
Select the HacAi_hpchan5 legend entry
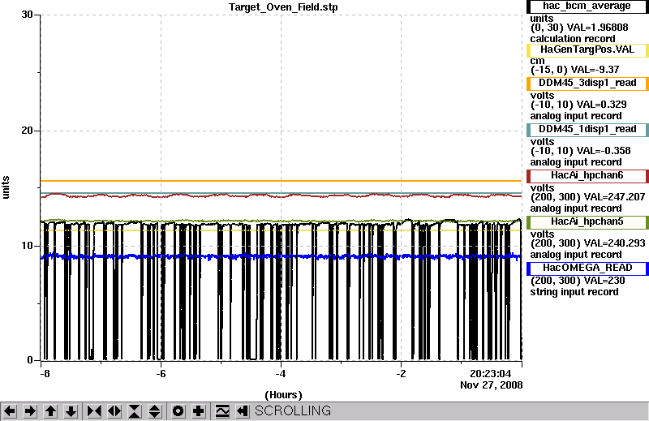(587, 222)
